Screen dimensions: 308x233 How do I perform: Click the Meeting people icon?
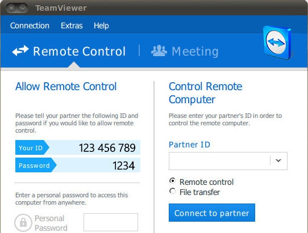(x=159, y=51)
